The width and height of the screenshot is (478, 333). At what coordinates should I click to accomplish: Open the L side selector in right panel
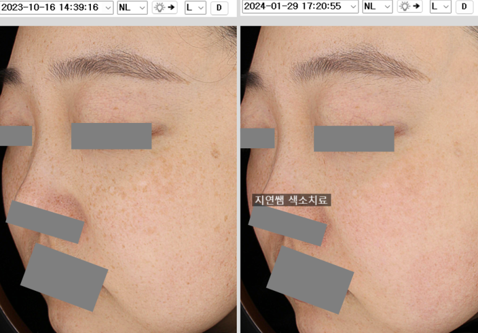pos(440,7)
